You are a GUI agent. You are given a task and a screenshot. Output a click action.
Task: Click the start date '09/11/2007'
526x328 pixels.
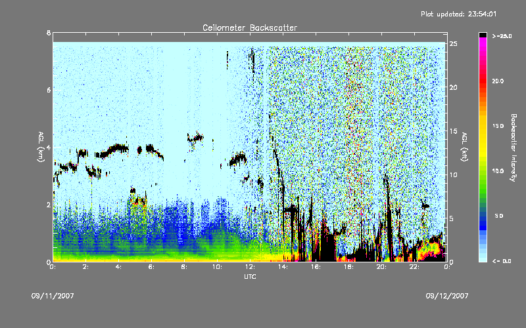coord(53,296)
